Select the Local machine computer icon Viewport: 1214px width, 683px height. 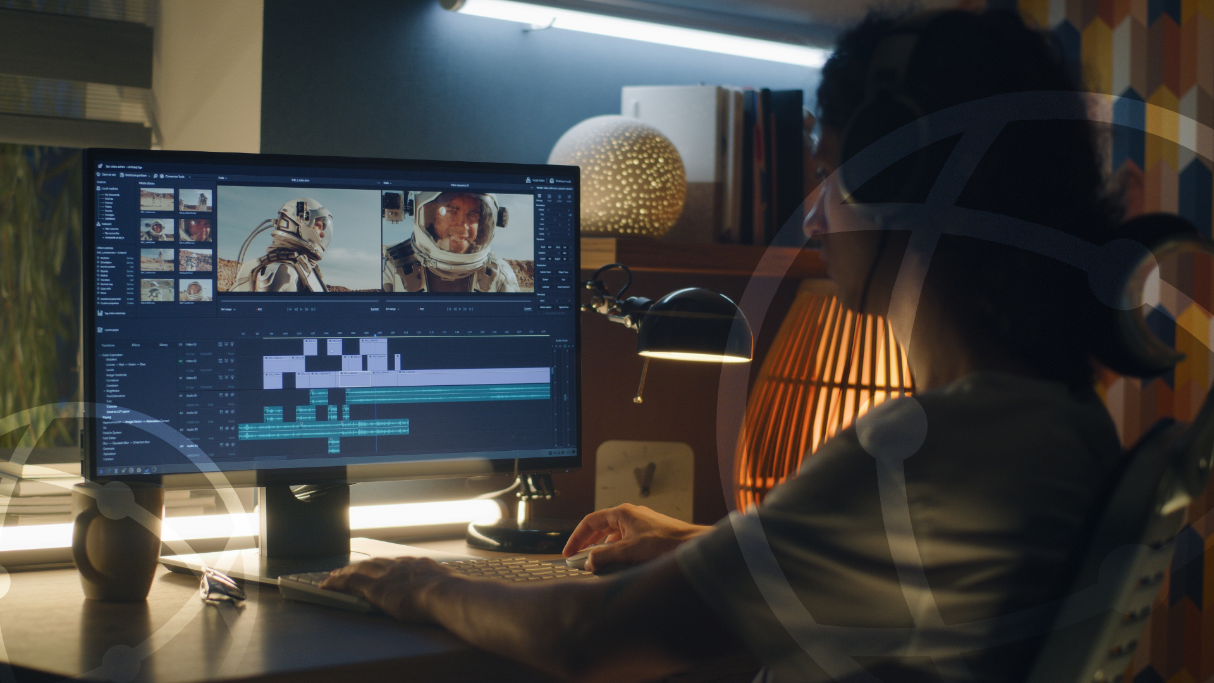[98, 188]
